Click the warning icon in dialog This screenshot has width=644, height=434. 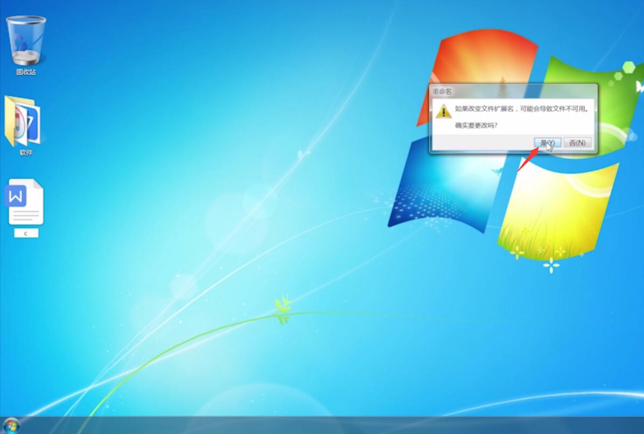444,111
